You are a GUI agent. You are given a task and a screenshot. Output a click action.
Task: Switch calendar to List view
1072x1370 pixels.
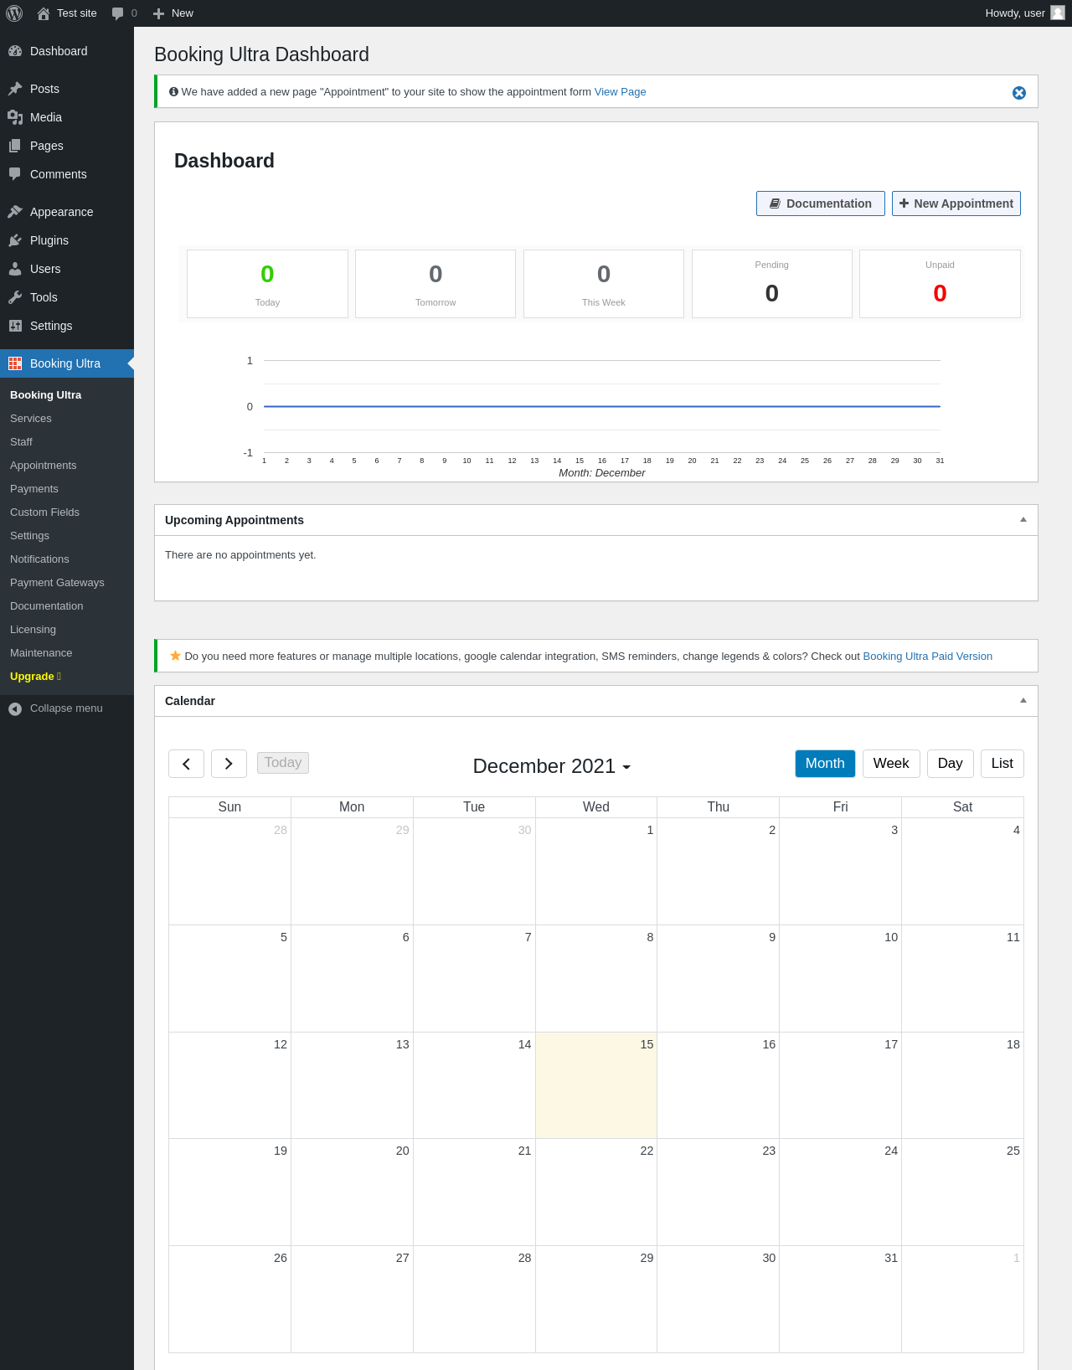click(x=1002, y=764)
